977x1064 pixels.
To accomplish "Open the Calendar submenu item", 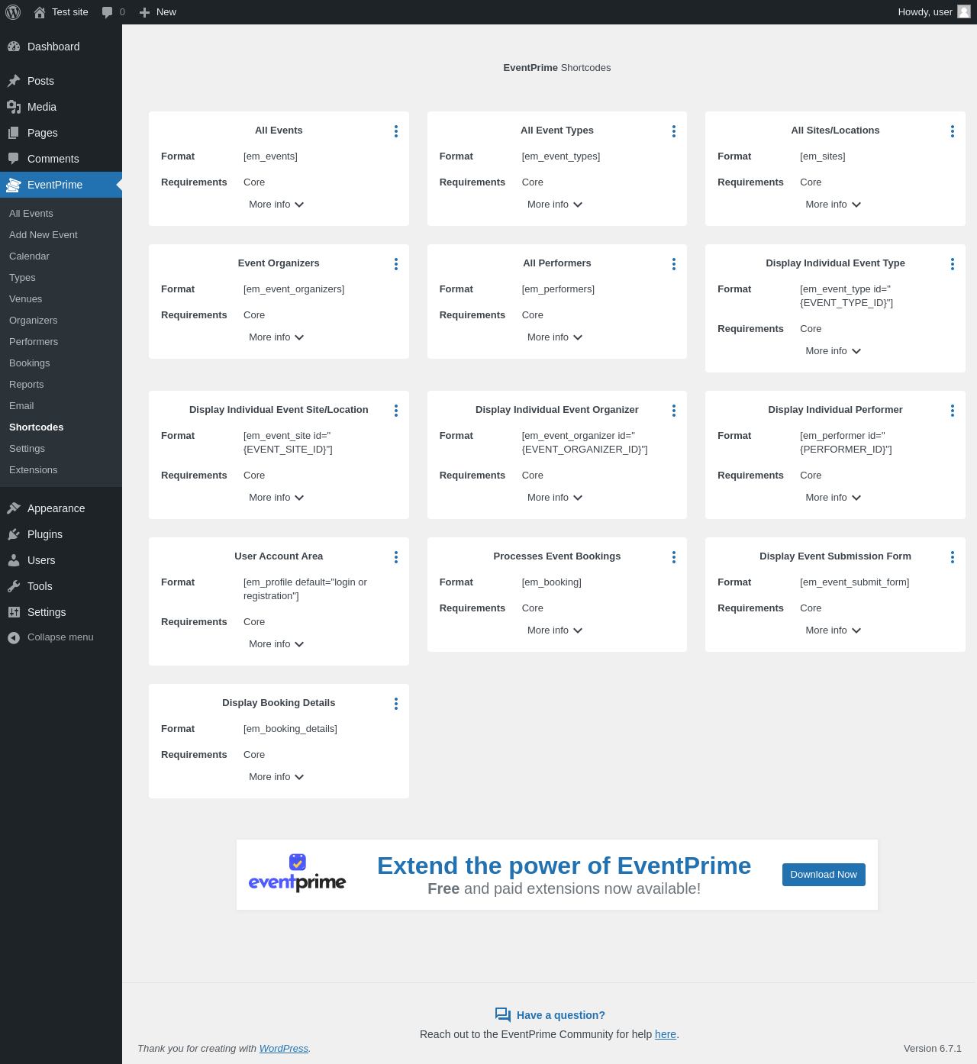I will [x=61, y=256].
